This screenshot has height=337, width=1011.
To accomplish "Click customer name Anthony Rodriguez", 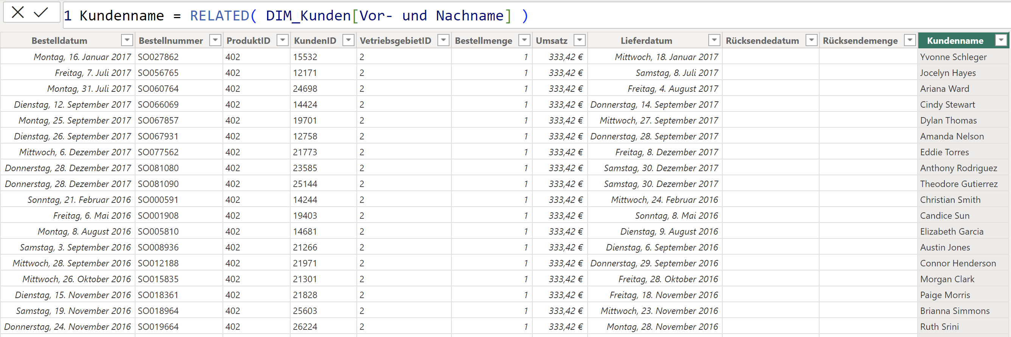I will click(x=958, y=168).
